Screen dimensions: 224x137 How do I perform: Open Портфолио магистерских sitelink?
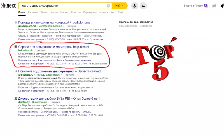tap(68, 36)
